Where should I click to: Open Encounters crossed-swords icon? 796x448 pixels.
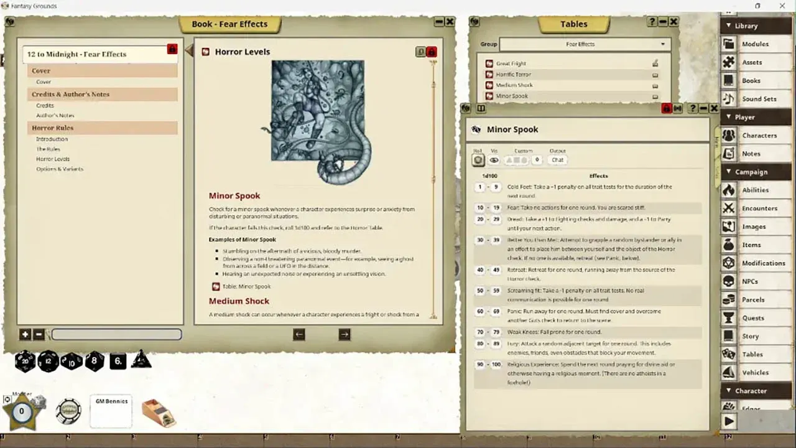(x=728, y=208)
